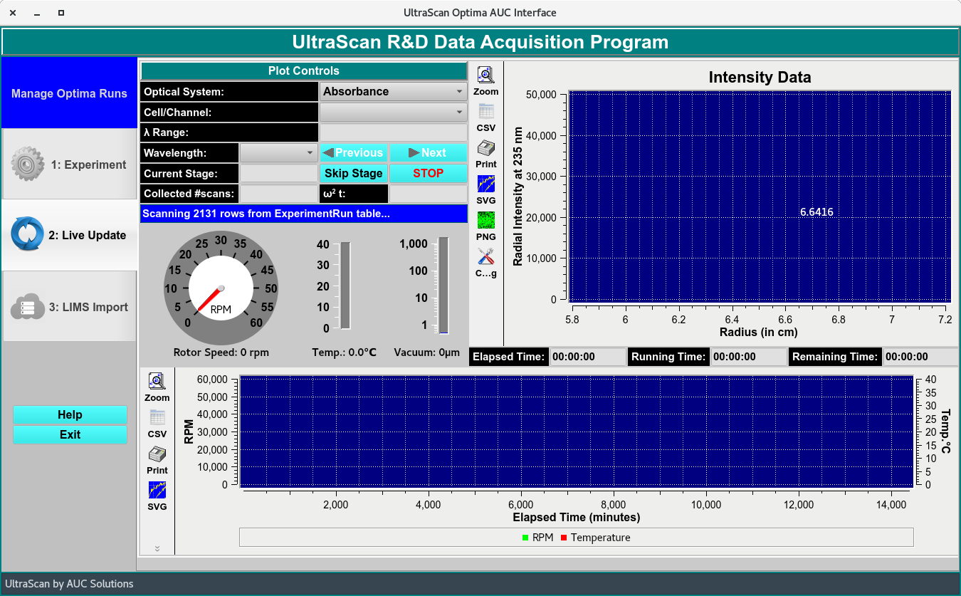
Task: Switch to 1: Experiment tab
Action: tap(69, 164)
